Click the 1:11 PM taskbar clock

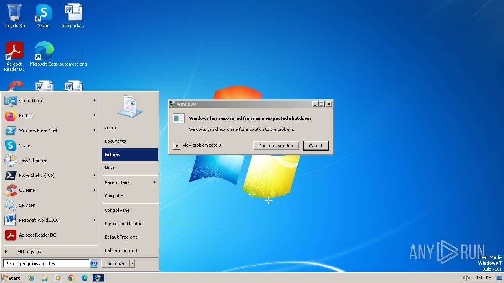pyautogui.click(x=484, y=278)
